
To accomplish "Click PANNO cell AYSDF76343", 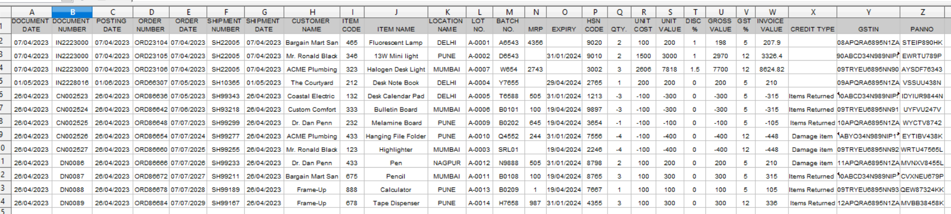I will pos(922,69).
